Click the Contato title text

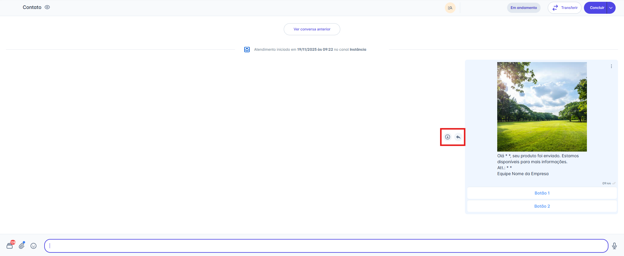(x=32, y=7)
